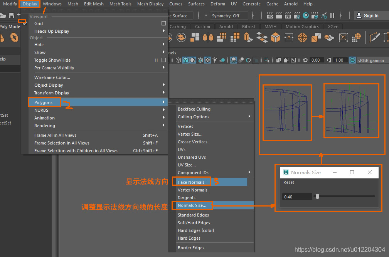
Task: Tick the Grid option checkbox
Action: pos(163,23)
